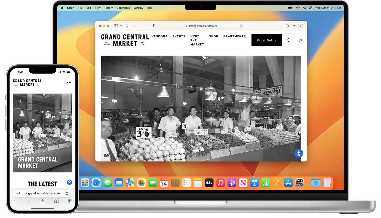Open the Instagram icon link
This screenshot has width=381, height=218.
pyautogui.click(x=300, y=40)
